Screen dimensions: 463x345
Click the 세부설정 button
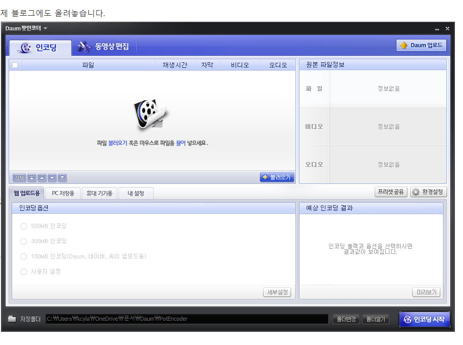(277, 292)
